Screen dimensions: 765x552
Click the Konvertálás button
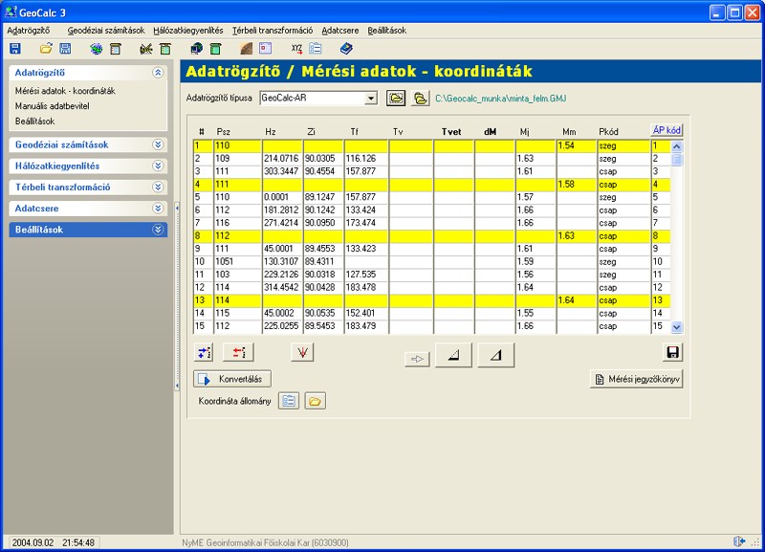click(232, 379)
